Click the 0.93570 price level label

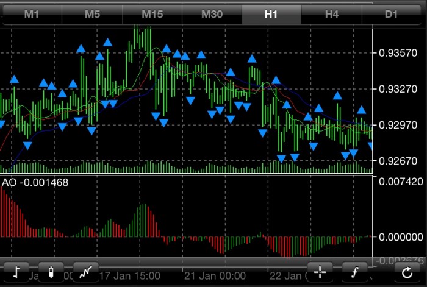tap(398, 53)
